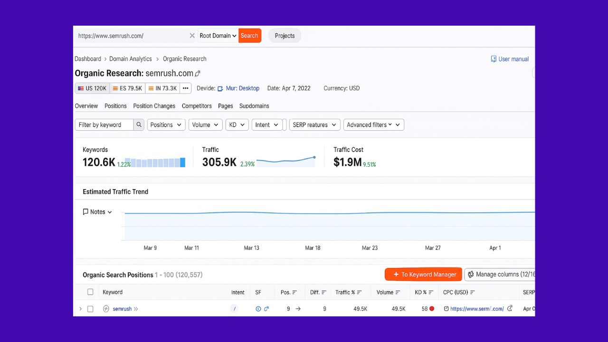Click the Mar 18 date on trend chart
Image resolution: width=608 pixels, height=342 pixels.
click(313, 248)
